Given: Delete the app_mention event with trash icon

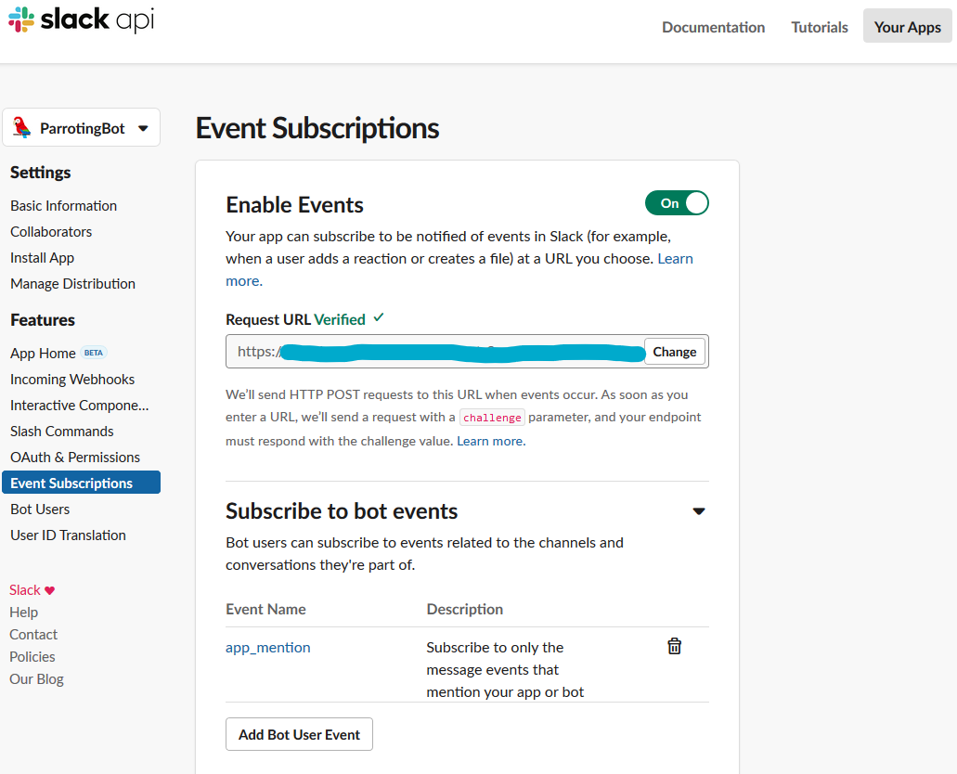Looking at the screenshot, I should 674,646.
